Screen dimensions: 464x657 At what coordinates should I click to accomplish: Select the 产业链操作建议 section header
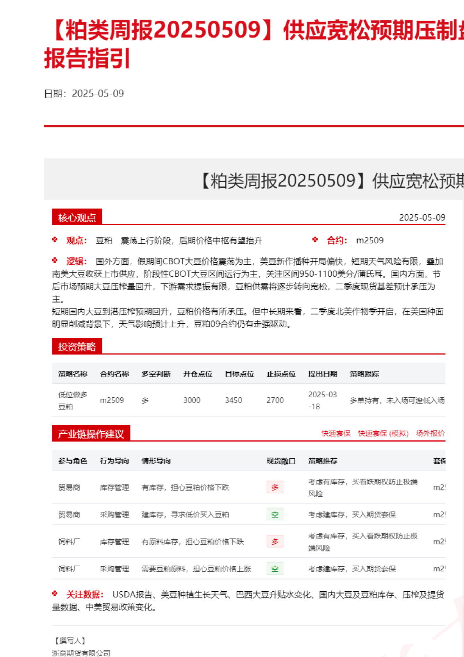91,434
